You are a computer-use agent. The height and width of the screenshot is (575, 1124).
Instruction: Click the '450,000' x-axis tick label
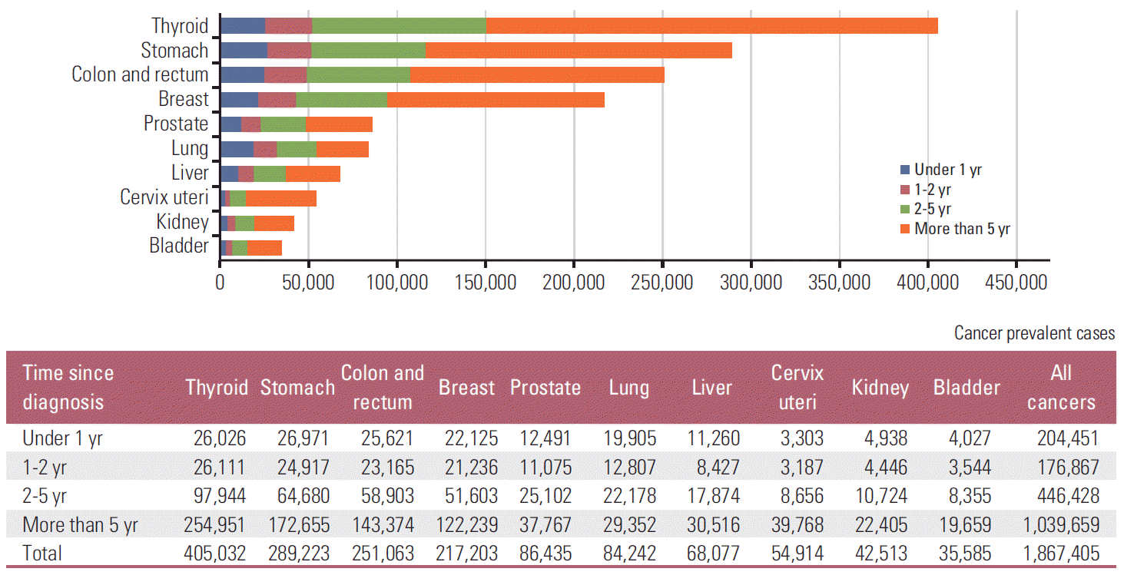click(1016, 283)
